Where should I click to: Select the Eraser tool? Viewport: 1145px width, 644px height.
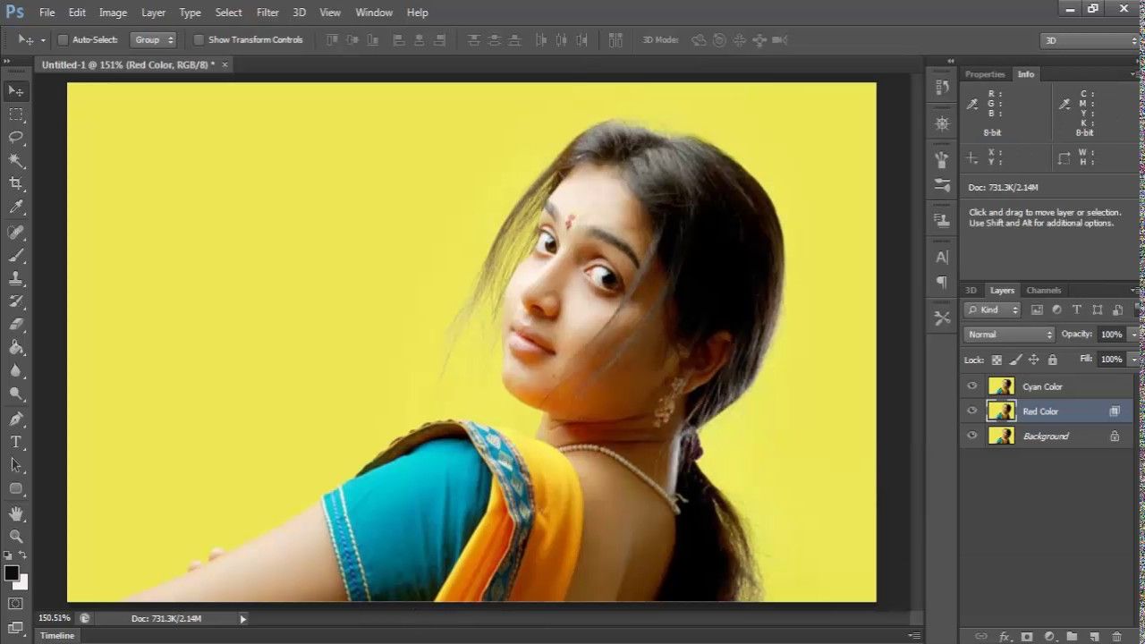point(16,326)
